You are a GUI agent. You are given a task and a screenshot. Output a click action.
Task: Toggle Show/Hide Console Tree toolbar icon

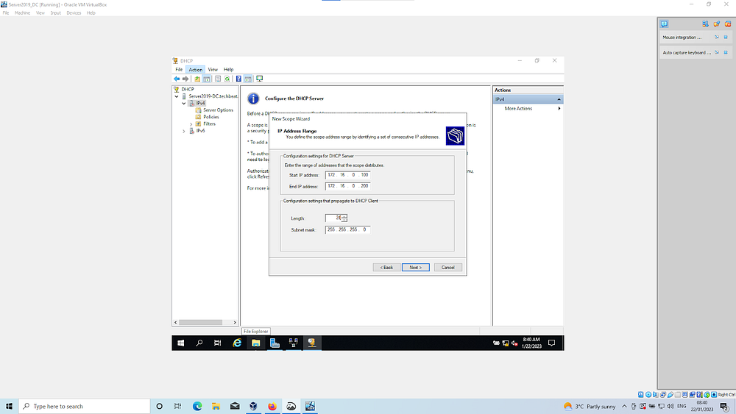click(207, 79)
